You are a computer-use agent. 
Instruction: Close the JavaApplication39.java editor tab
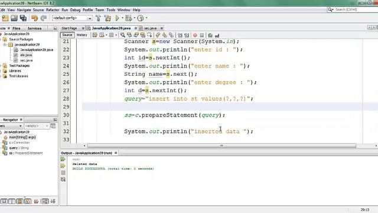click(x=136, y=28)
